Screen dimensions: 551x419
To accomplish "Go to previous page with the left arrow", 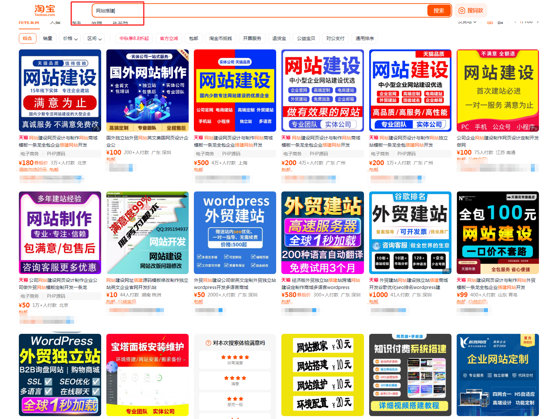I will 515,22.
